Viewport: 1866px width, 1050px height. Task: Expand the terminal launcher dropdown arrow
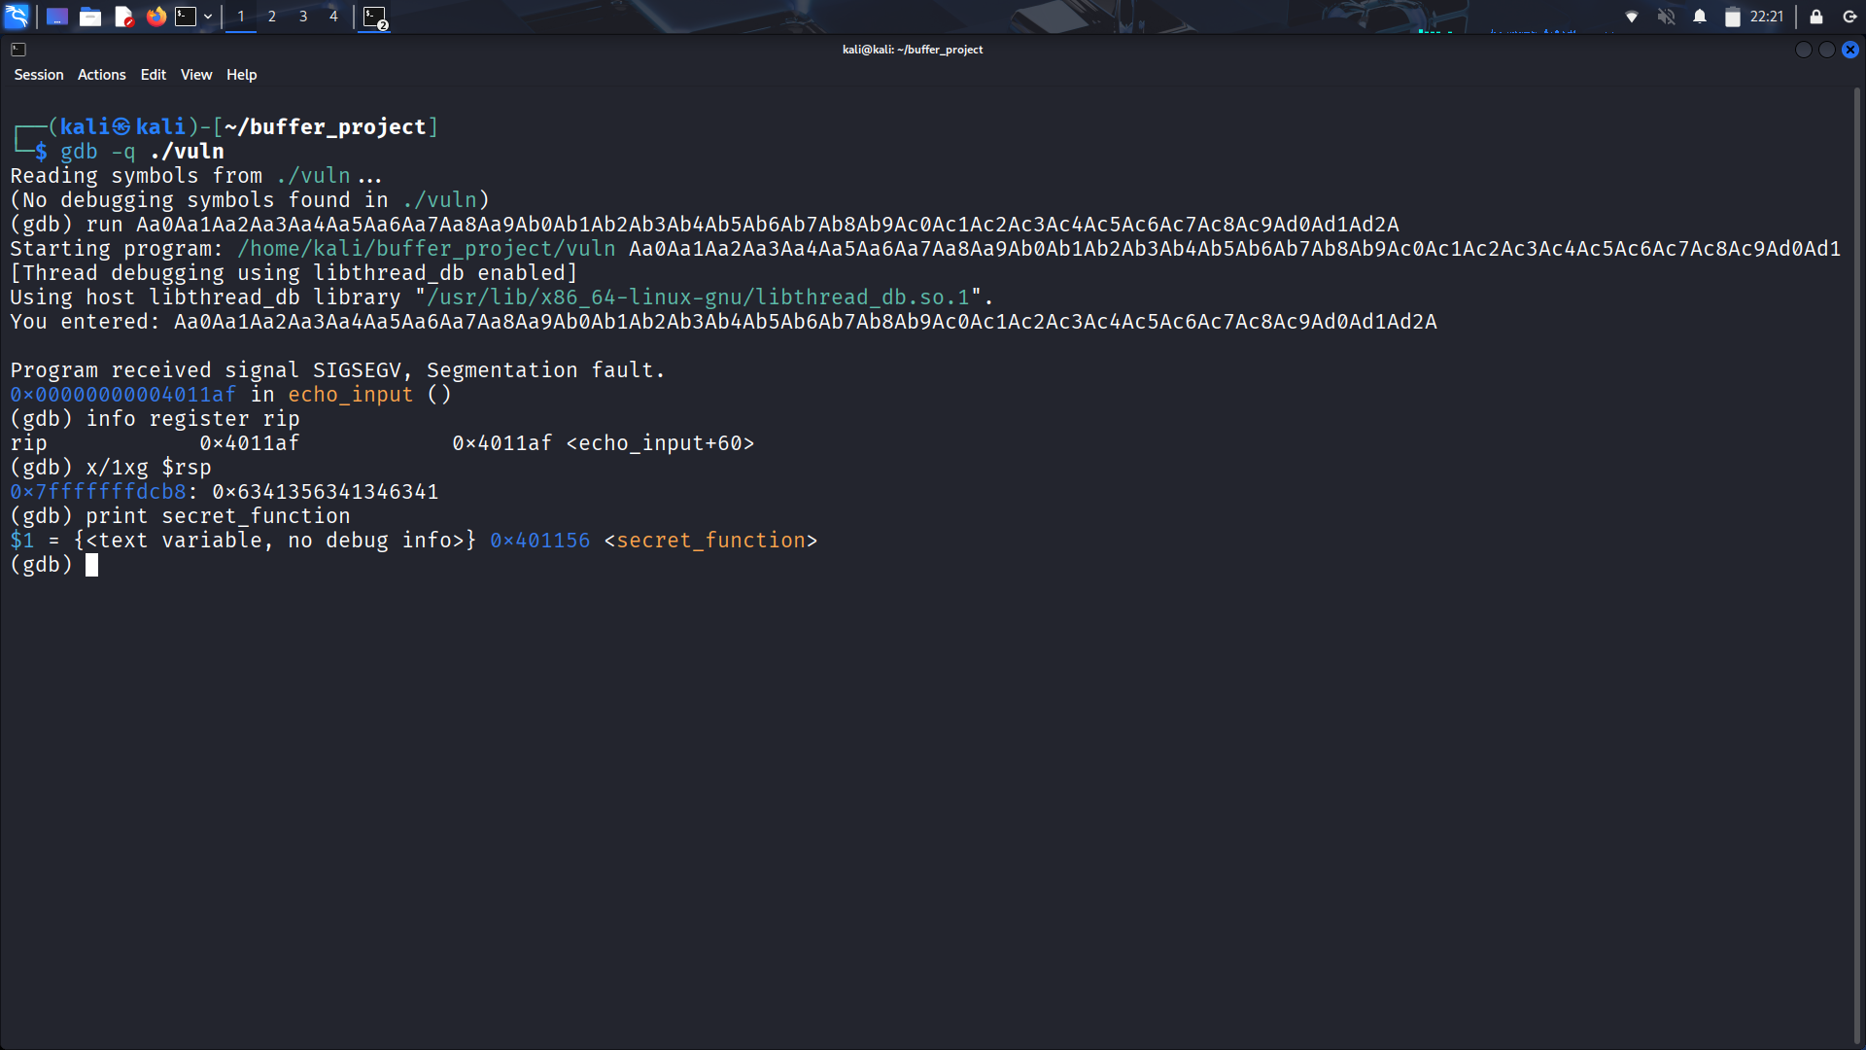click(x=208, y=16)
